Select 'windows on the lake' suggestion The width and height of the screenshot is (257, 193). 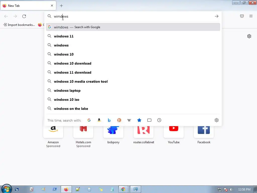[x=133, y=109]
